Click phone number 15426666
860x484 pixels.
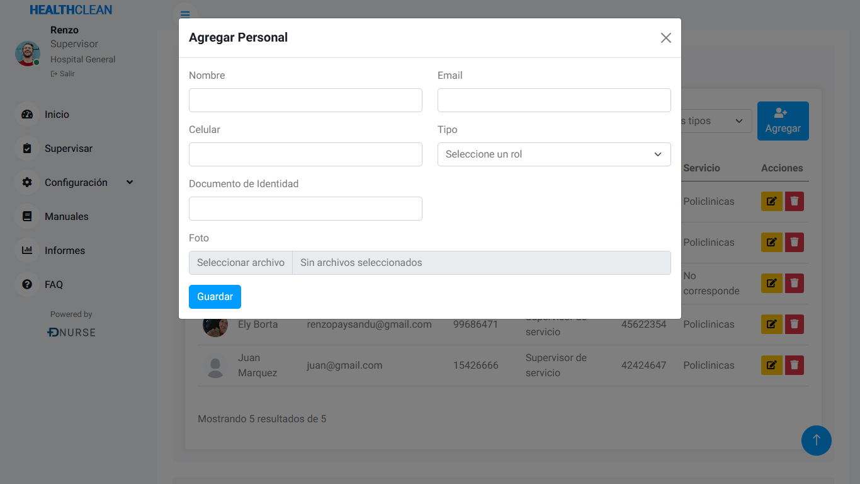476,366
